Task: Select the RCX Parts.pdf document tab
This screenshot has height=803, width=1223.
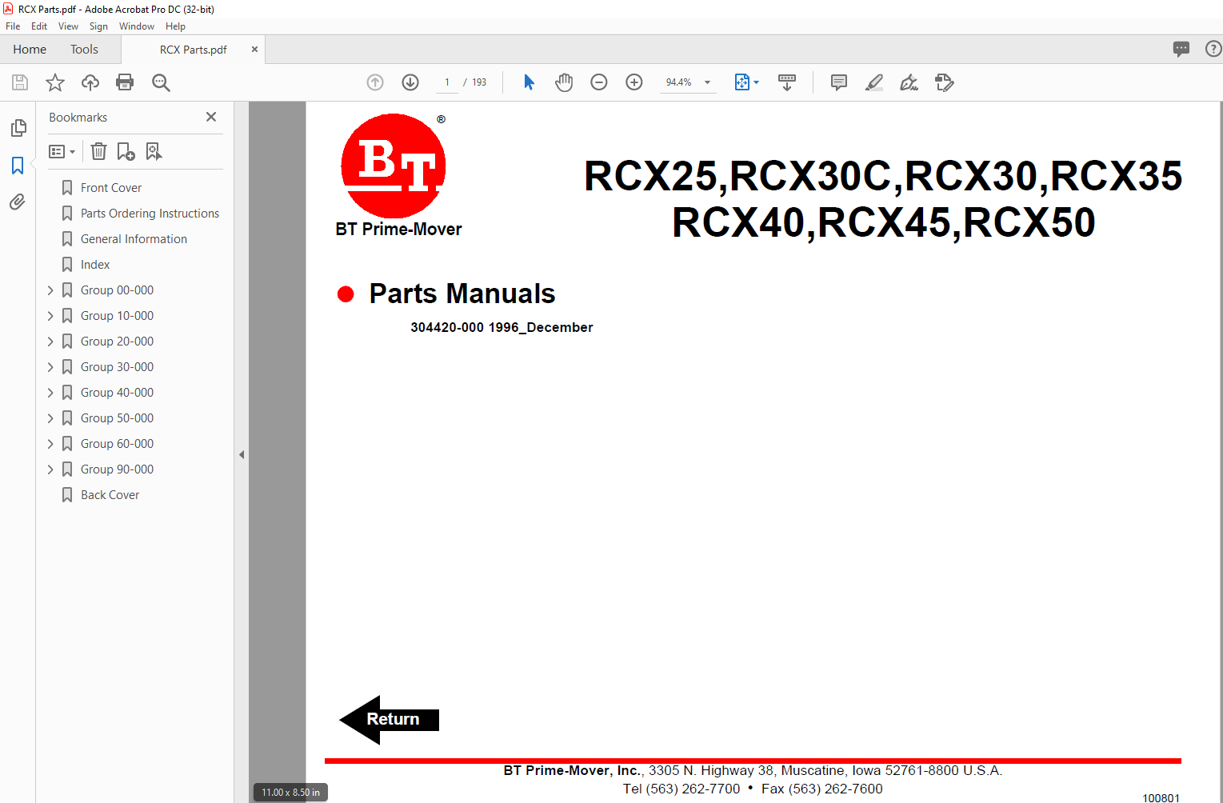Action: (x=193, y=50)
